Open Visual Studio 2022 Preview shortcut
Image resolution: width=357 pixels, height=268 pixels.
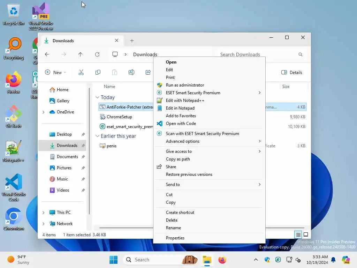point(41,17)
